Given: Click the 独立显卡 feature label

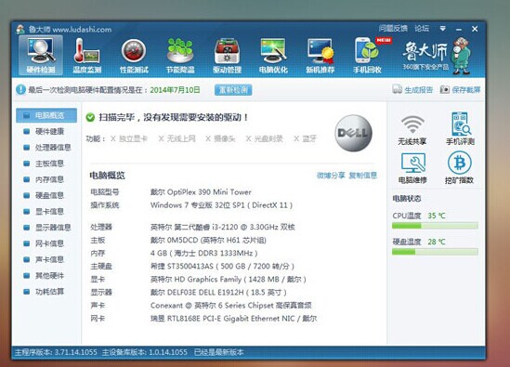Looking at the screenshot, I should click(x=133, y=139).
